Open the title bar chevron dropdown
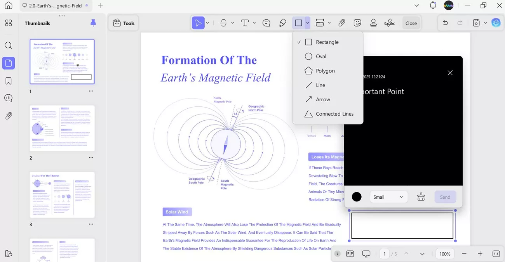The width and height of the screenshot is (505, 262). 417,5
